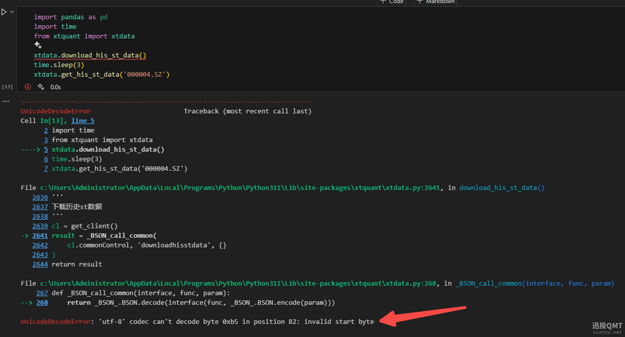Follow line number 3 link in traceback

[x=46, y=140]
